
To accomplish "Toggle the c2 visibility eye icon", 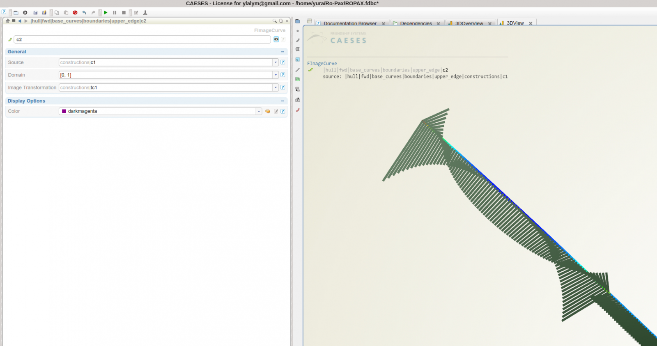I will pyautogui.click(x=276, y=39).
